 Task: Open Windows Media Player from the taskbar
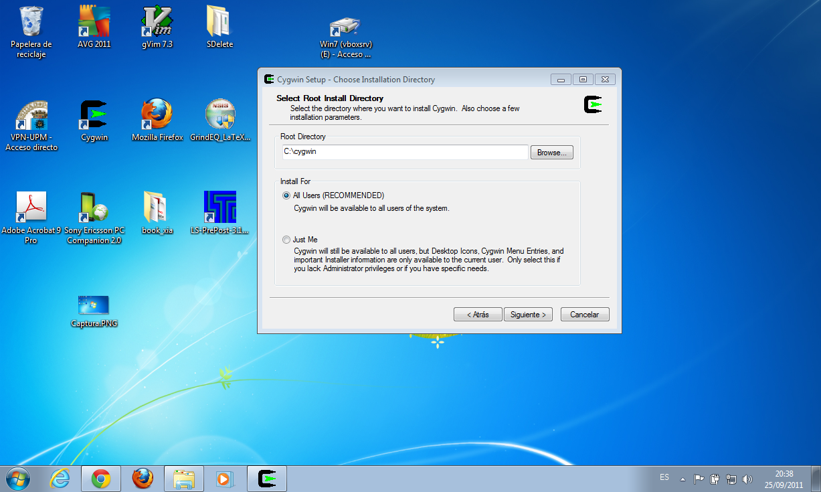click(x=224, y=478)
